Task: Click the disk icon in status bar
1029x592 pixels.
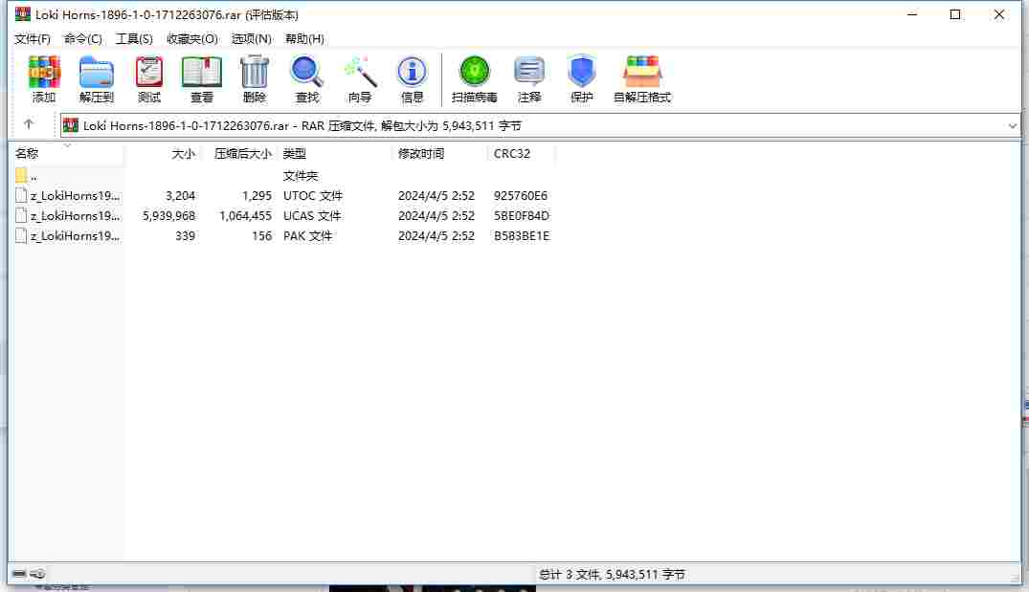Action: 19,574
